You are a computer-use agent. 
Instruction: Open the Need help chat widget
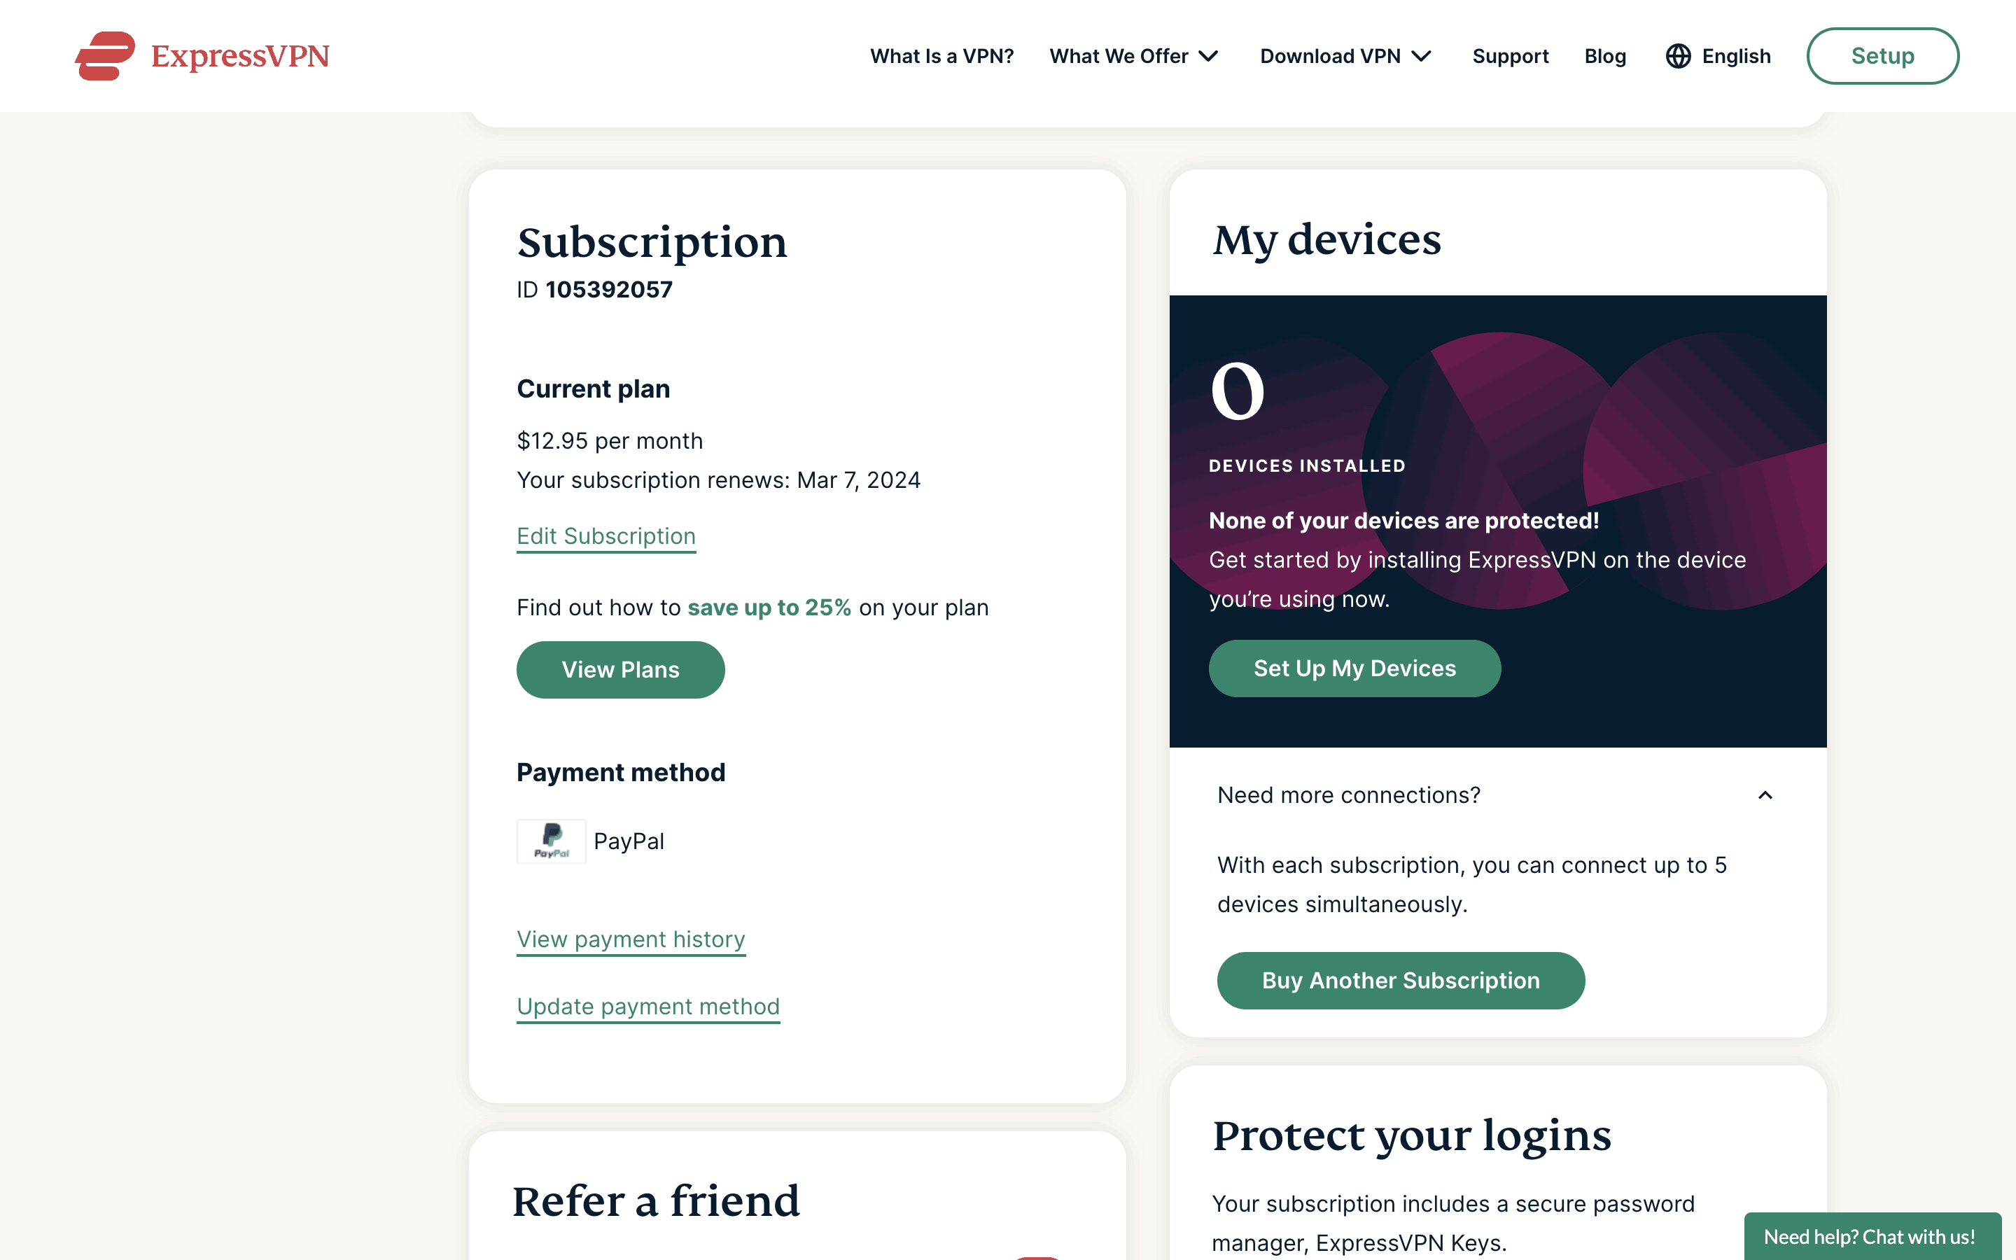point(1871,1237)
